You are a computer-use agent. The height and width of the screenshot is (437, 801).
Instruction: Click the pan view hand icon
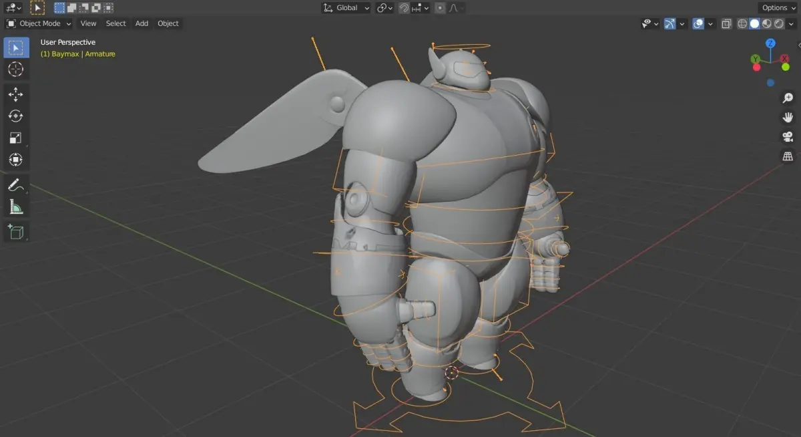coord(788,118)
